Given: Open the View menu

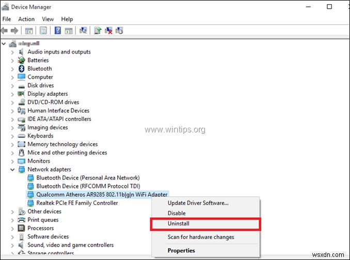Looking at the screenshot, I should coord(48,19).
